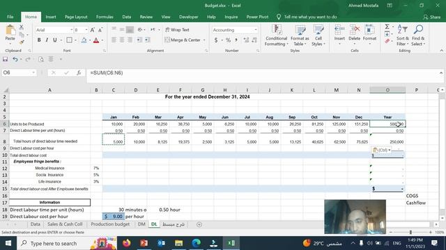
Task: Open the font size dropdown
Action: [86, 30]
